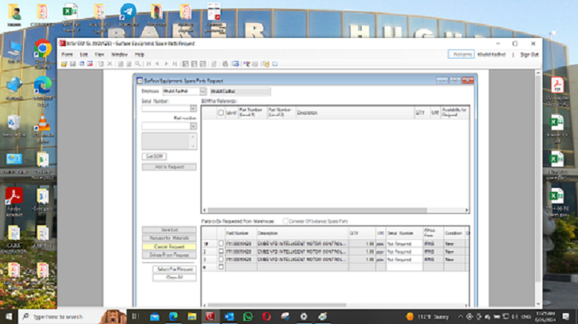Image resolution: width=578 pixels, height=324 pixels.
Task: Go to previous record toolbar arrow
Action: pos(157,64)
